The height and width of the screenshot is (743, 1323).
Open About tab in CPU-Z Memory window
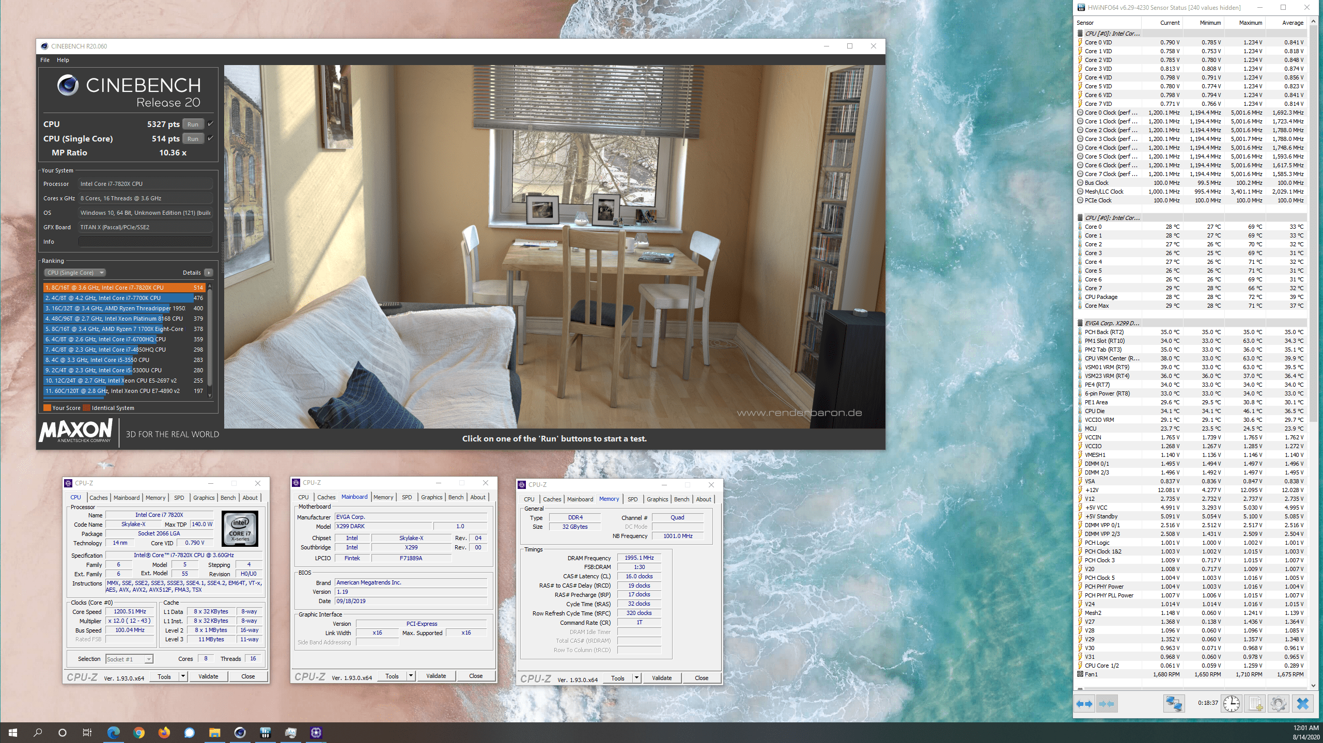(x=703, y=499)
